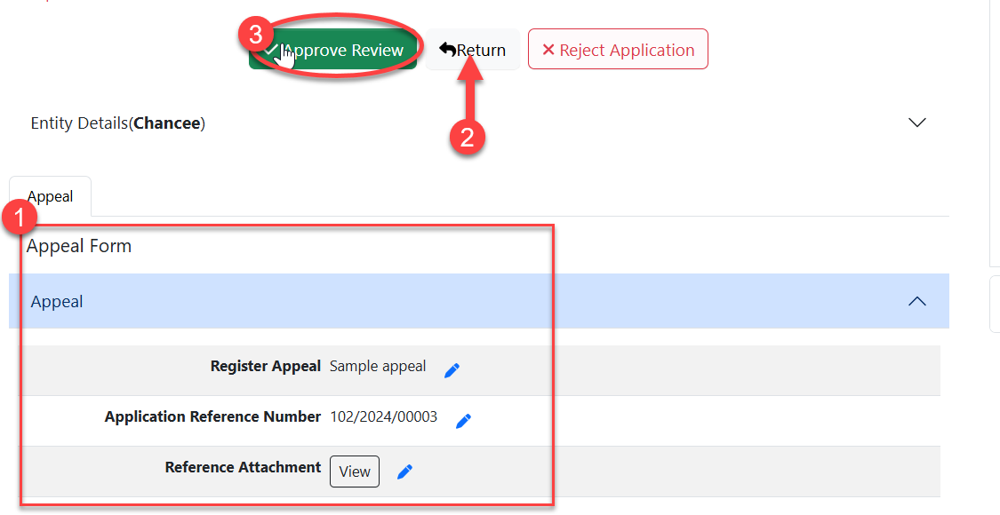Image resolution: width=1000 pixels, height=515 pixels.
Task: Click the Appeal Form heading
Action: (x=79, y=246)
